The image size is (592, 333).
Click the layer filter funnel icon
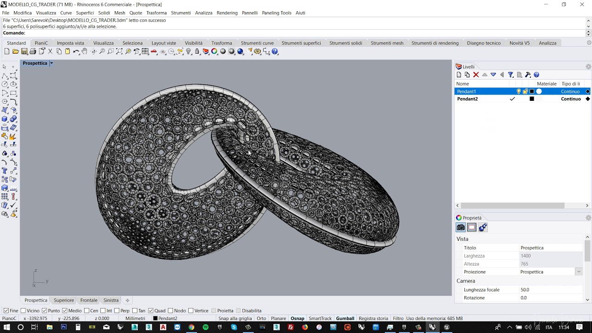click(511, 74)
